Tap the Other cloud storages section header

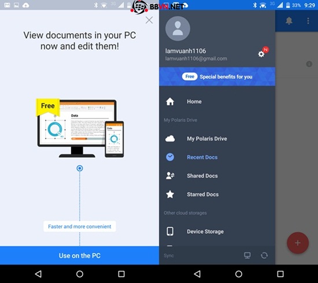pyautogui.click(x=185, y=213)
